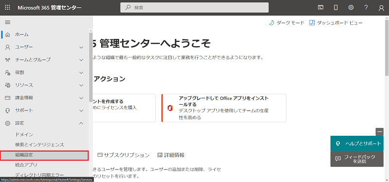Click the Office logo on the upgrade card
Screen dimensions: 389x182
point(170,108)
